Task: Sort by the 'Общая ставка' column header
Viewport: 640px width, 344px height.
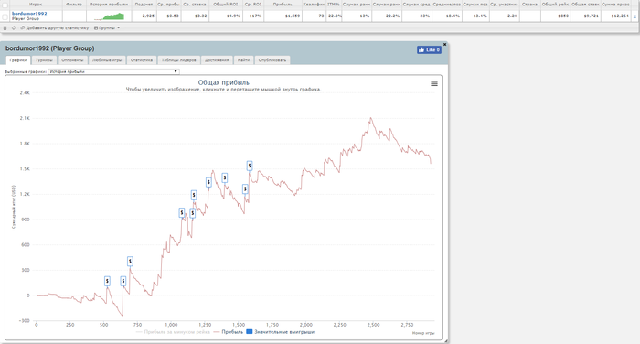Action: point(586,4)
